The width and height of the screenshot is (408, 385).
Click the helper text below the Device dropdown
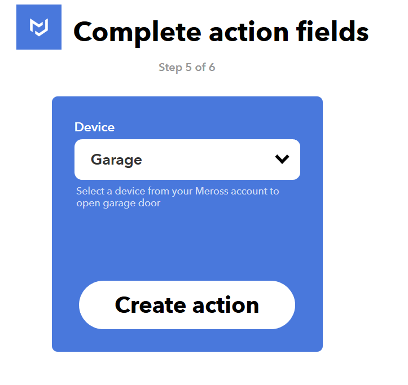(177, 197)
